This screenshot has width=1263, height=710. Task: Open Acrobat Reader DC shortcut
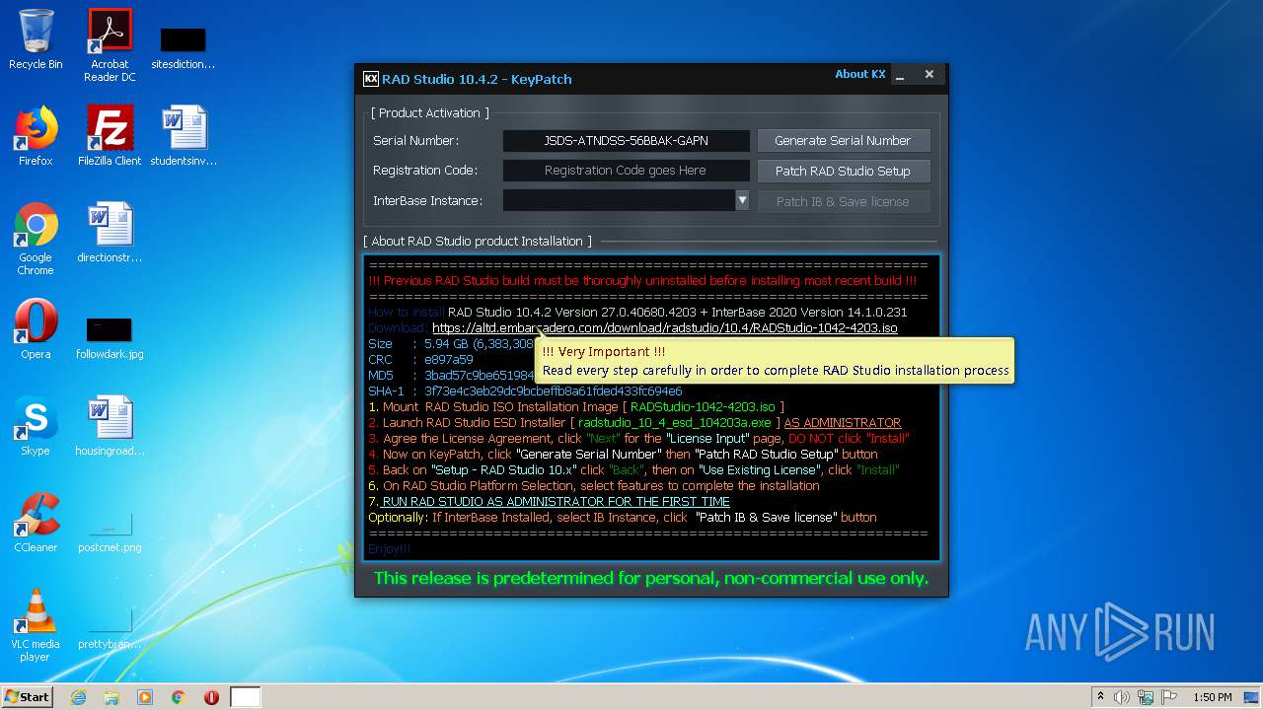click(110, 45)
